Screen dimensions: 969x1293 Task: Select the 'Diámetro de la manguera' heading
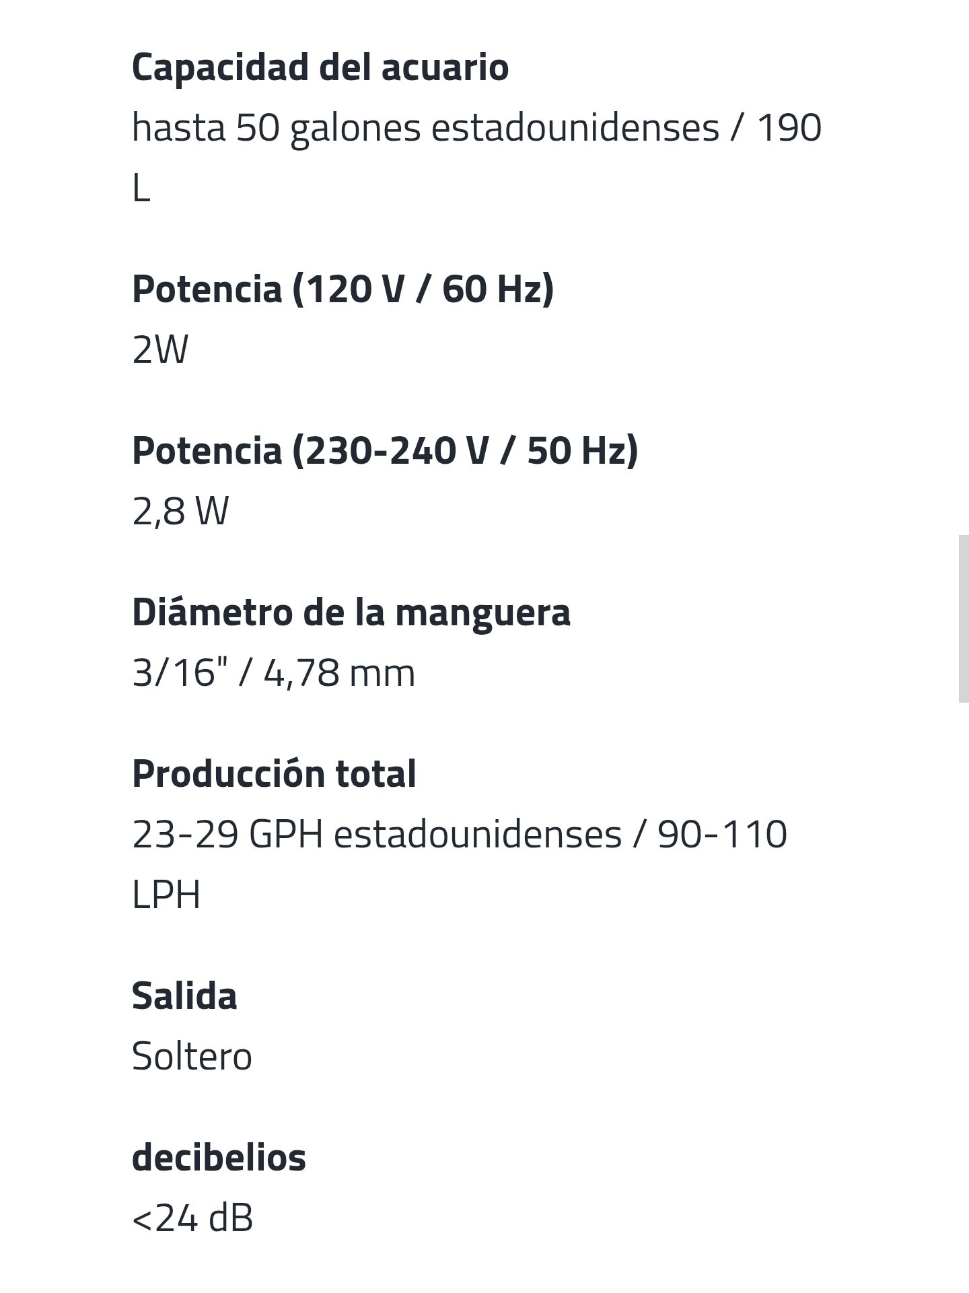tap(351, 612)
